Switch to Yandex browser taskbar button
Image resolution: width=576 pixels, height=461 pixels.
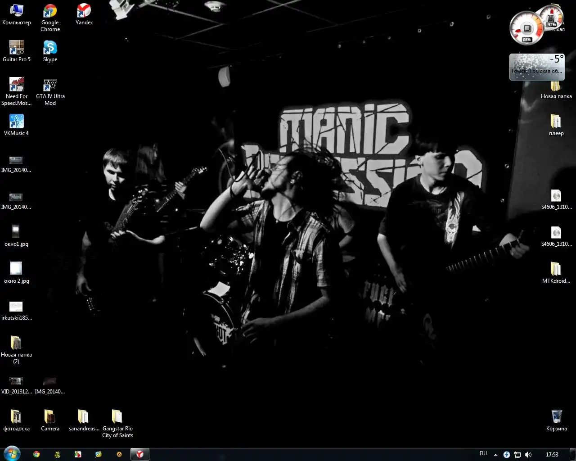(139, 454)
